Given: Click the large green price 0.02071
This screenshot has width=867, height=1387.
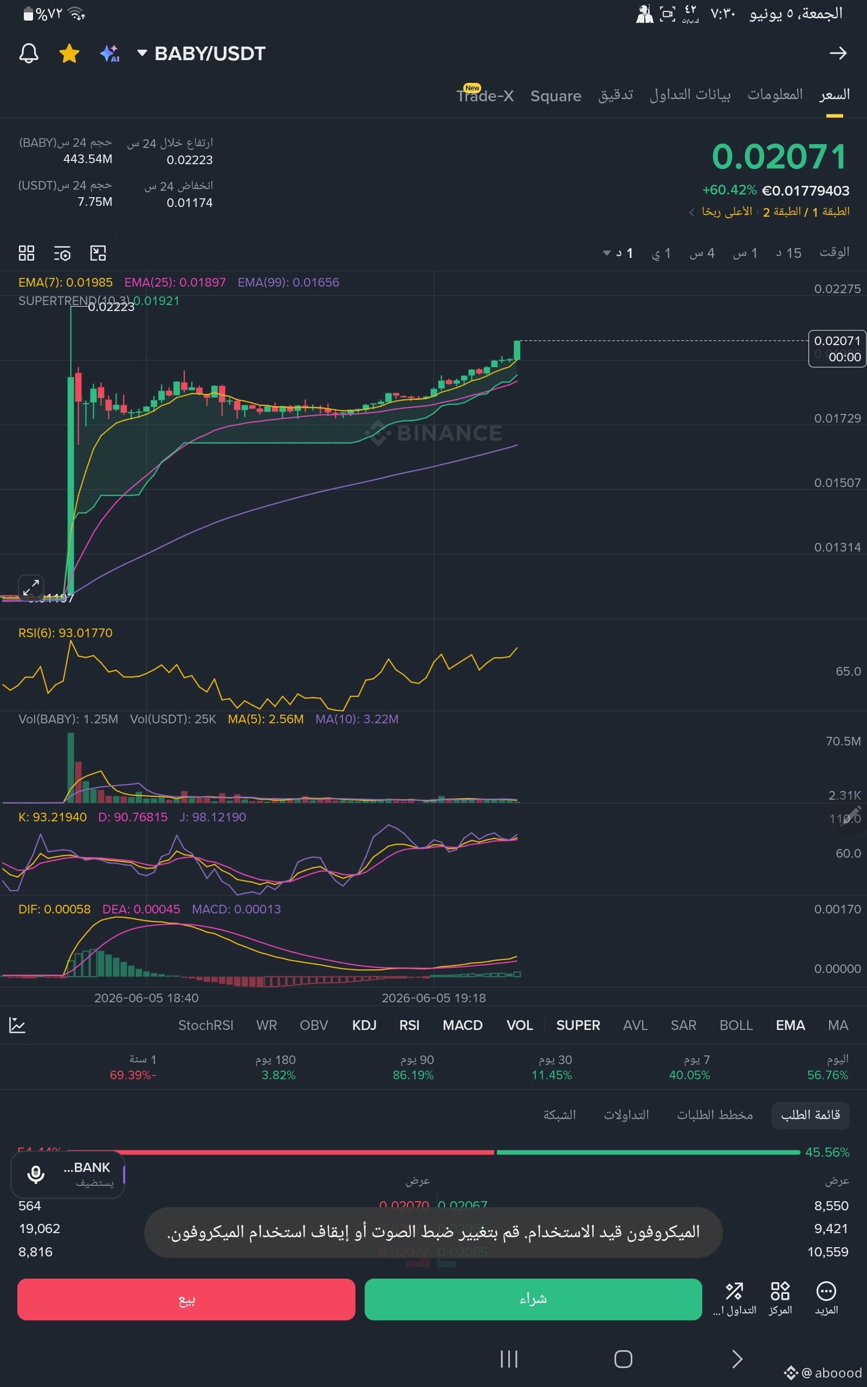Looking at the screenshot, I should (779, 157).
